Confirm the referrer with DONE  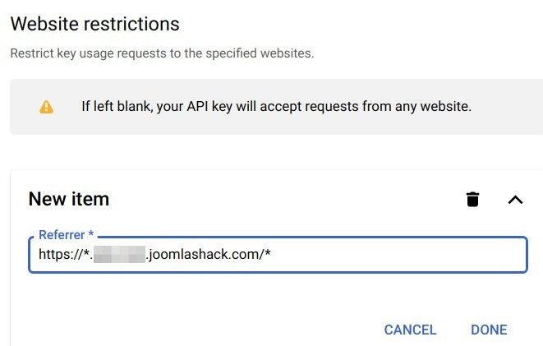click(x=489, y=330)
